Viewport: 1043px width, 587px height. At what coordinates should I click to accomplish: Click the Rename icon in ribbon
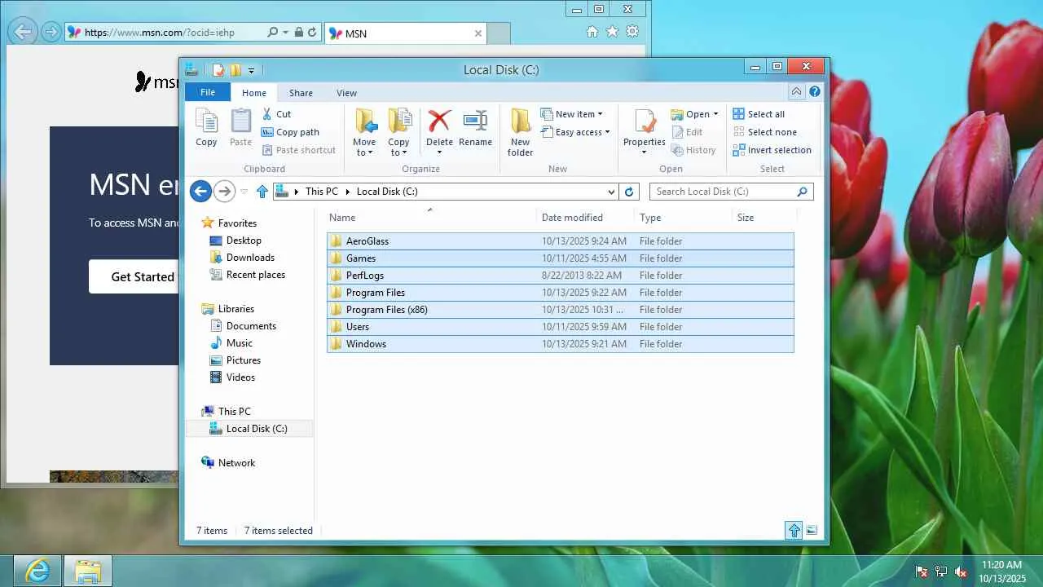click(475, 121)
